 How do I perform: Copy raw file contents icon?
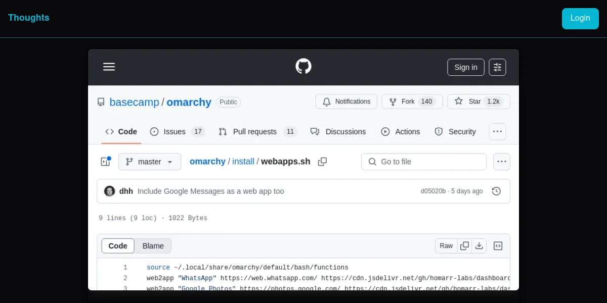(464, 246)
